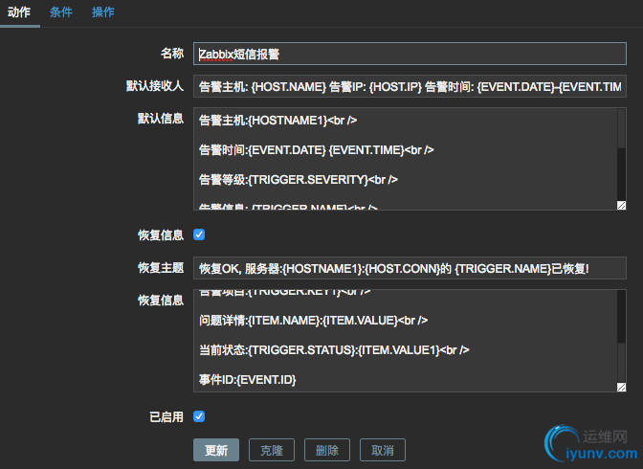Click the 更新 button
This screenshot has height=469, width=643.
(x=216, y=450)
